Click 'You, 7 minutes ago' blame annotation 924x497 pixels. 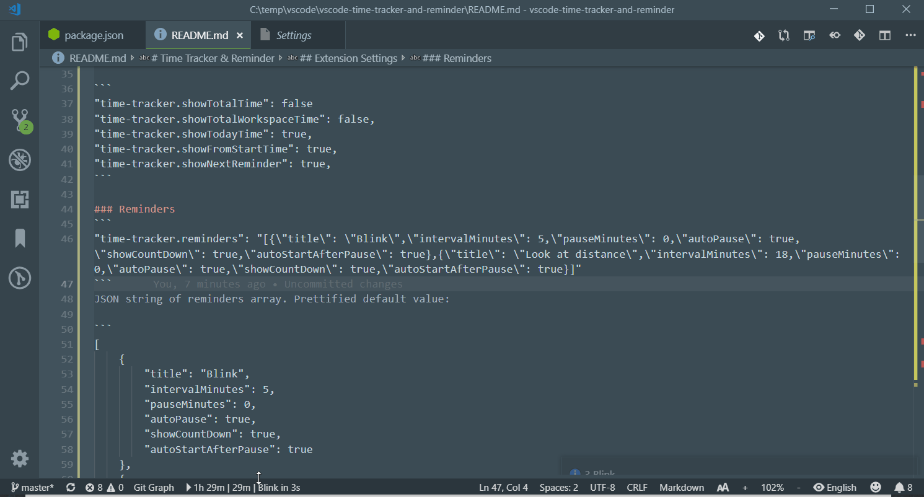pyautogui.click(x=209, y=284)
